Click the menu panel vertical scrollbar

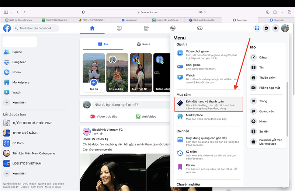287,110
